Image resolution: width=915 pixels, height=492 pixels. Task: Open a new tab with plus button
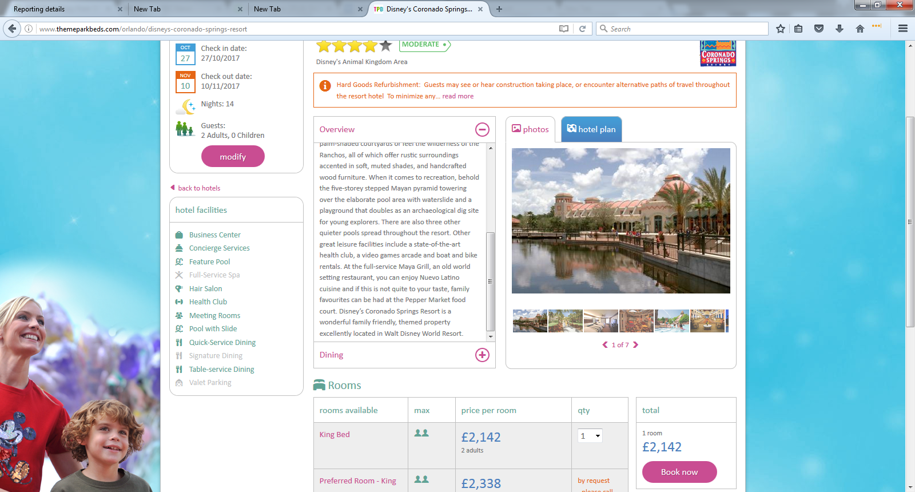click(x=499, y=9)
